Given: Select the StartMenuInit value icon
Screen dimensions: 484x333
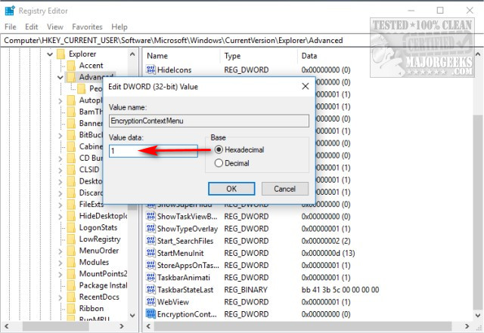Looking at the screenshot, I should tap(150, 253).
